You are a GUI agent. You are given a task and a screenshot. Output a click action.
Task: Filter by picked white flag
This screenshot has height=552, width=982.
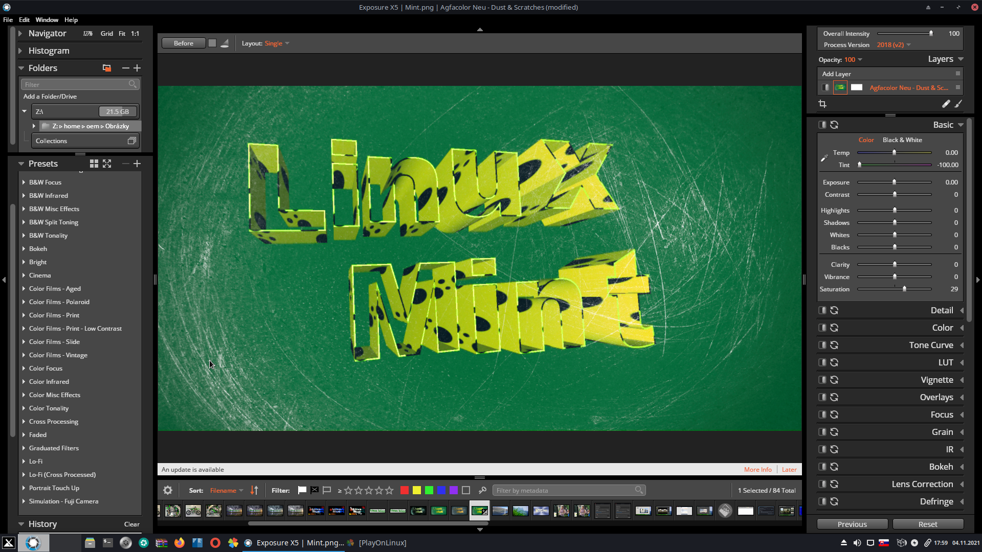click(302, 490)
